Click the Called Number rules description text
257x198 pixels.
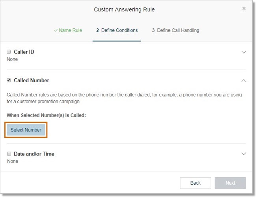coord(124,98)
